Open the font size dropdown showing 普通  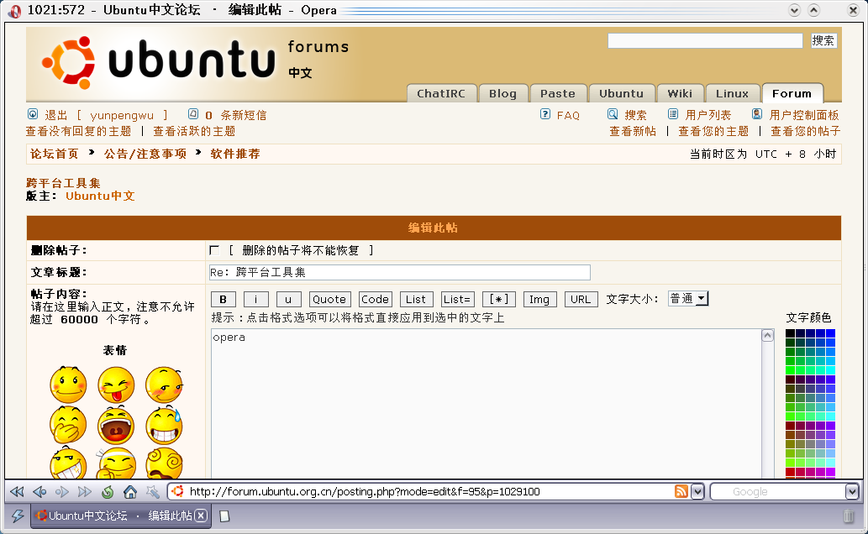(x=688, y=299)
